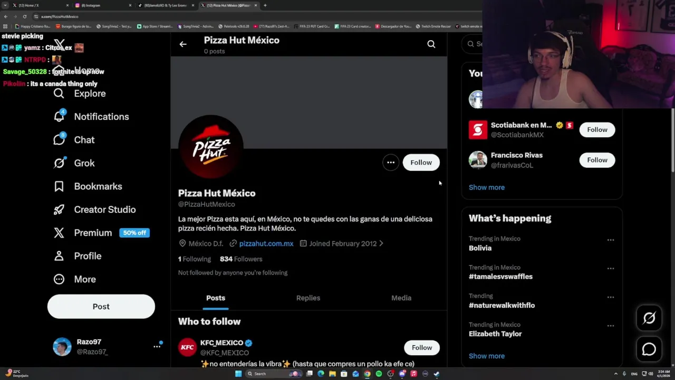
Task: Click the KFC_MEXICO avatar logo
Action: [187, 347]
